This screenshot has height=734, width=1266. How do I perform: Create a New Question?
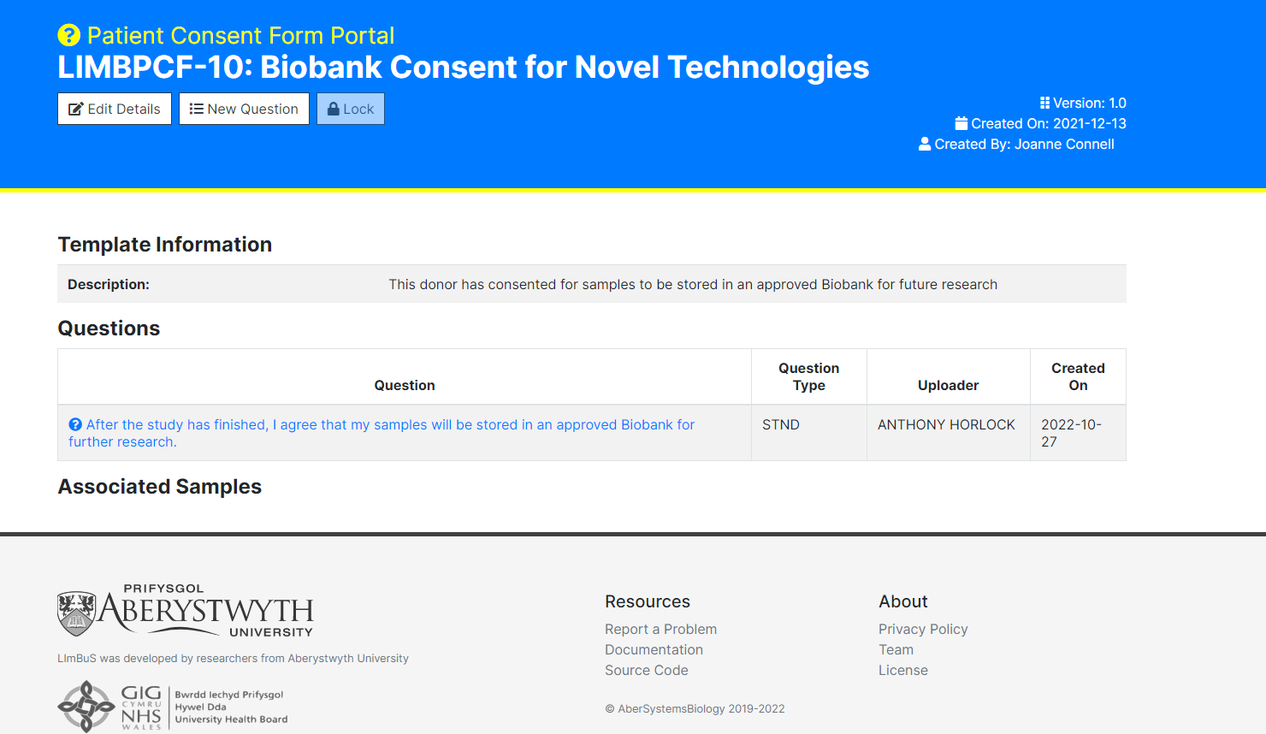pyautogui.click(x=244, y=109)
